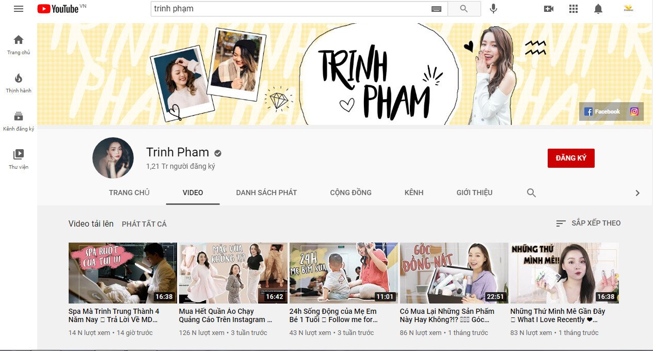This screenshot has width=653, height=351.
Task: Open the CỘNG ĐỒNG tab
Action: [351, 193]
